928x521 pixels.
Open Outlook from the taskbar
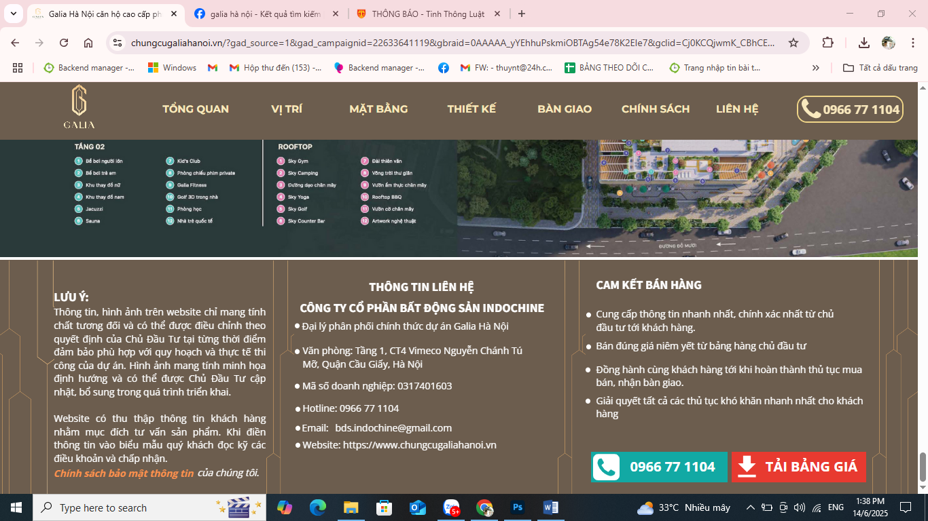point(417,507)
